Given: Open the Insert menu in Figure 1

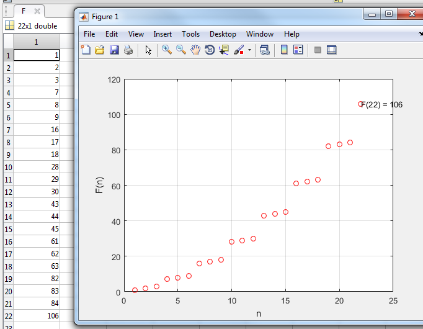Looking at the screenshot, I should click(163, 34).
